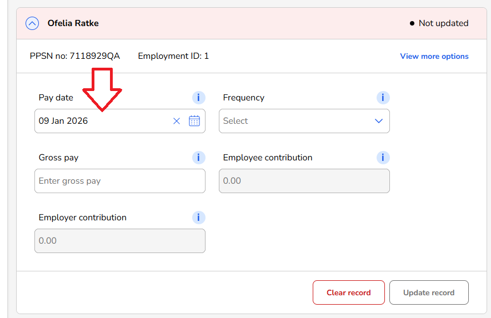Clear the pay date with X icon
The image size is (491, 318).
click(177, 121)
